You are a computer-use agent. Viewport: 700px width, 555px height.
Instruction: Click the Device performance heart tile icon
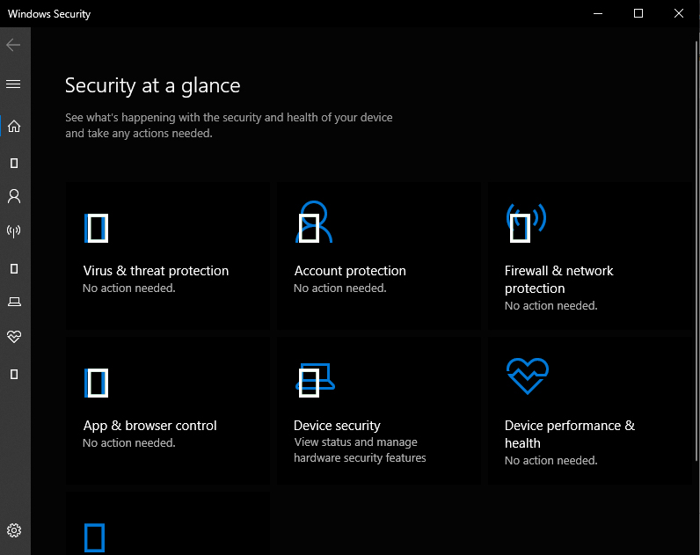(x=528, y=376)
